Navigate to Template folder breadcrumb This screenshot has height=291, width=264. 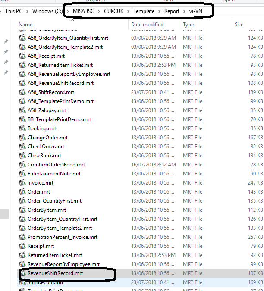pyautogui.click(x=144, y=11)
